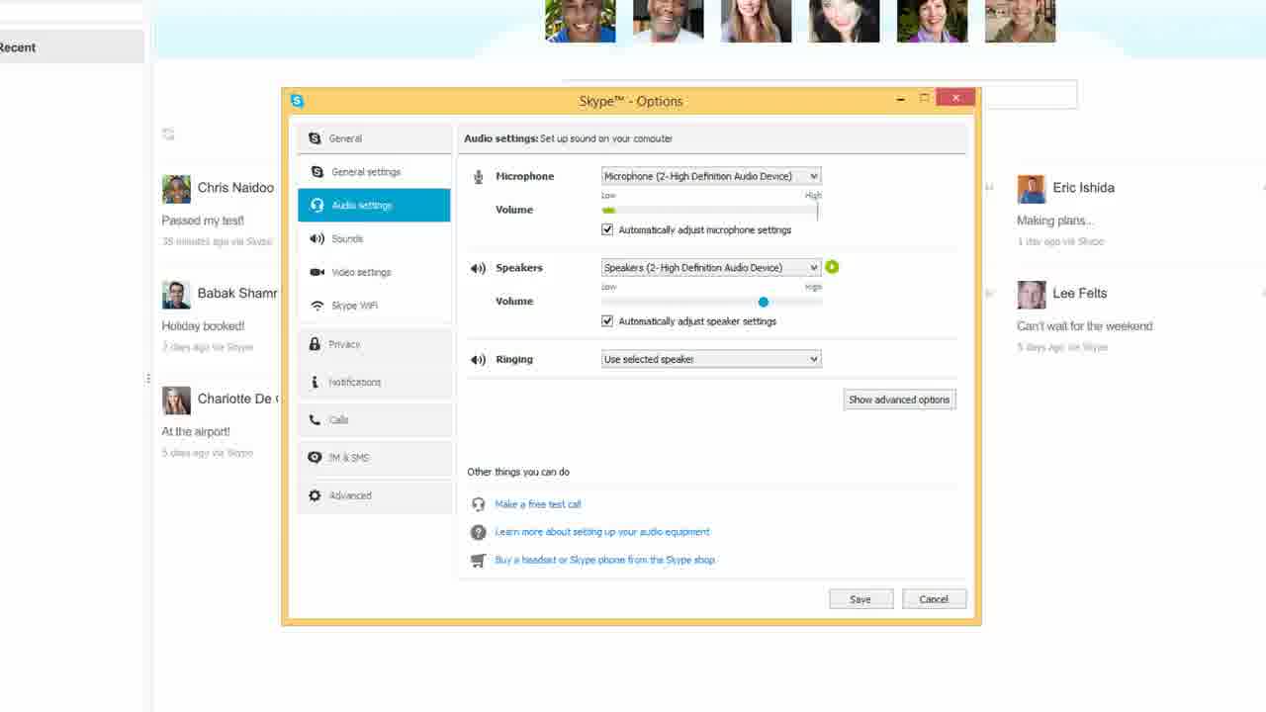1266x712 pixels.
Task: Click Lee Felts' avatar picture
Action: click(x=1032, y=295)
